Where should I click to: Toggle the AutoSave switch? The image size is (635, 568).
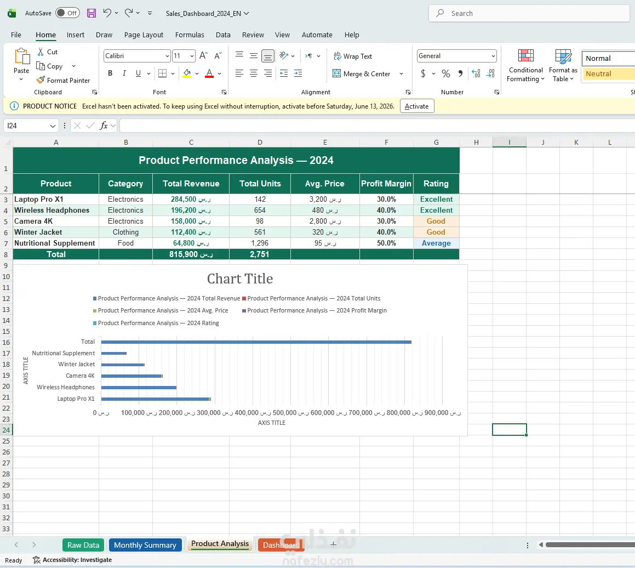click(x=67, y=13)
